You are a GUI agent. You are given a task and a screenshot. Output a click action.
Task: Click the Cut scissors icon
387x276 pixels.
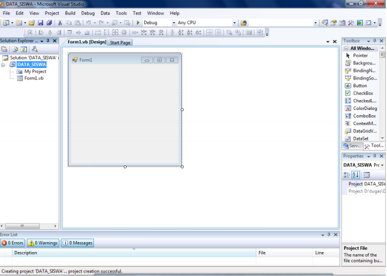(x=60, y=23)
